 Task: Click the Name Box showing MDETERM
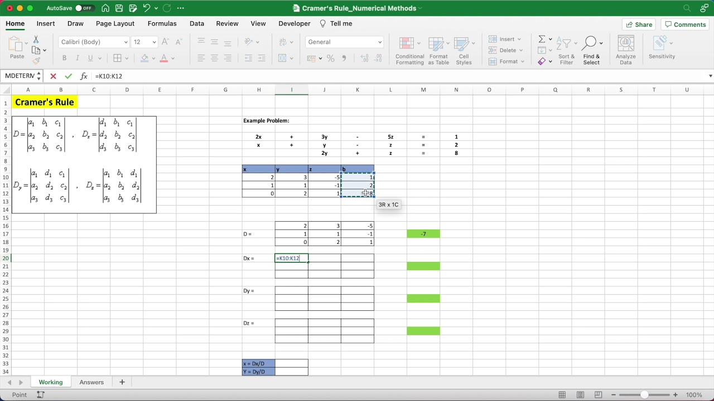point(20,76)
